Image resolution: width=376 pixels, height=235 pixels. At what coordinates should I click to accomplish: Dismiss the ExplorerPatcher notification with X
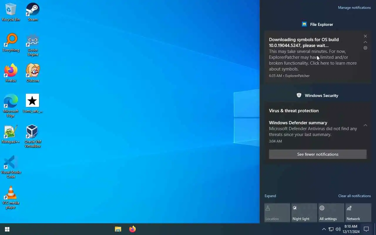pos(365,36)
